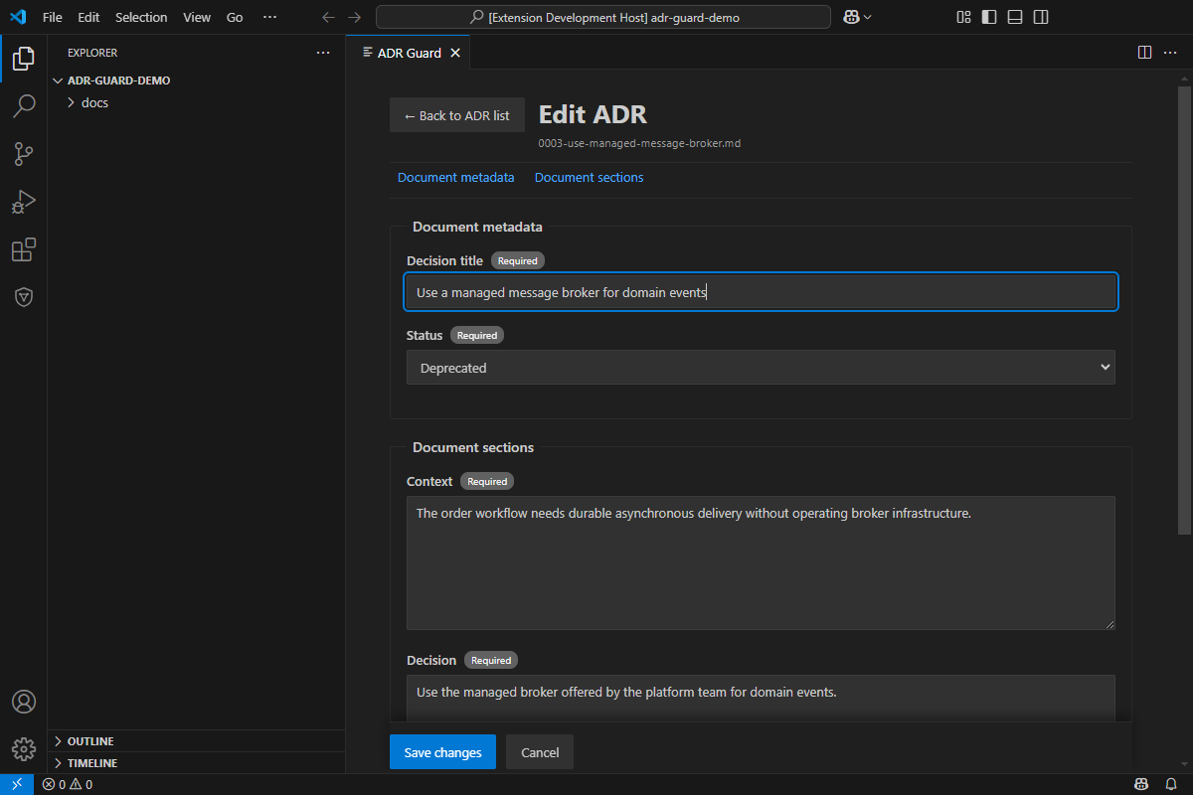Expand the OUTLINE section
Image resolution: width=1193 pixels, height=795 pixels.
[197, 741]
